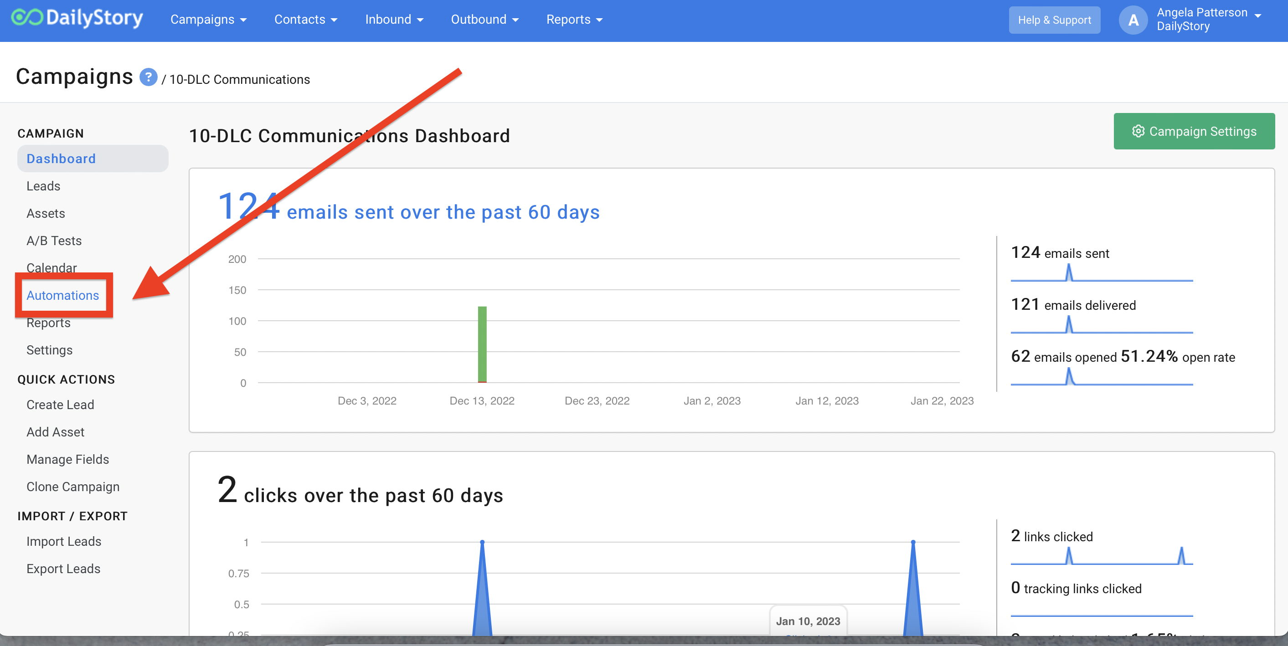The height and width of the screenshot is (646, 1288).
Task: Click the '51.24% open rate' text
Action: [x=1178, y=356]
